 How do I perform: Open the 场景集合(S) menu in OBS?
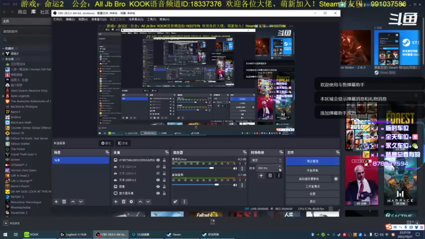[136, 19]
